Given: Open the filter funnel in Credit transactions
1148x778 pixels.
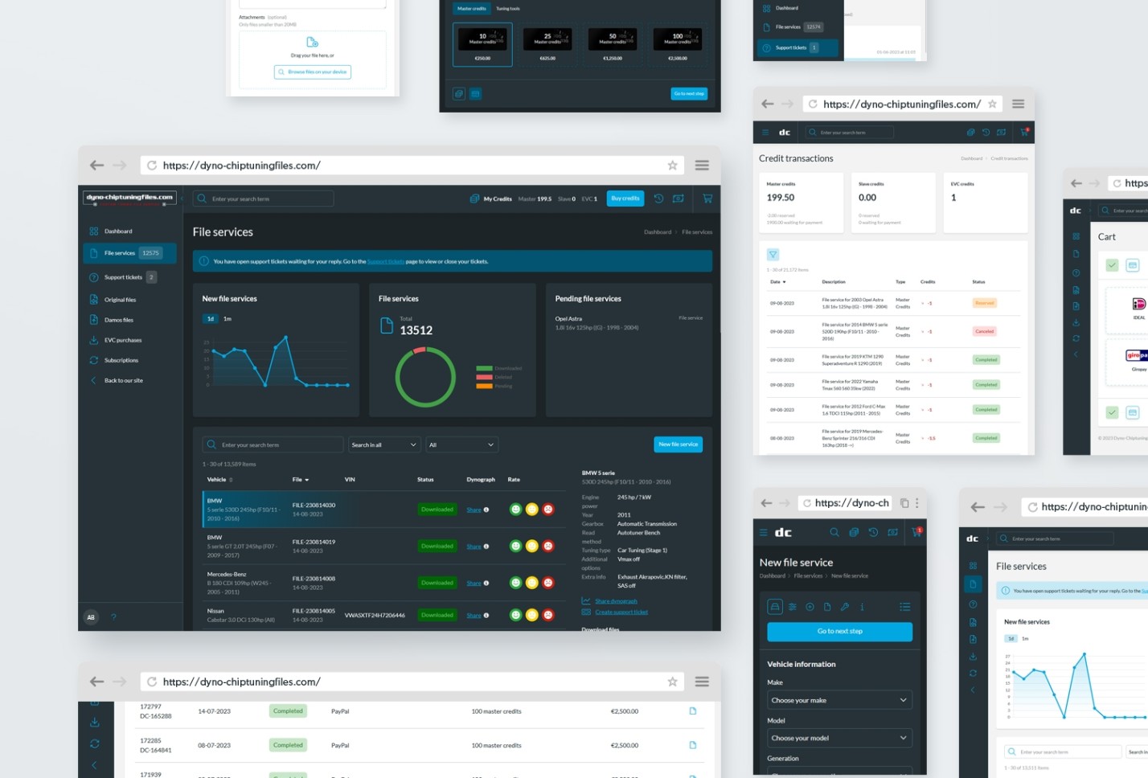Looking at the screenshot, I should 773,255.
